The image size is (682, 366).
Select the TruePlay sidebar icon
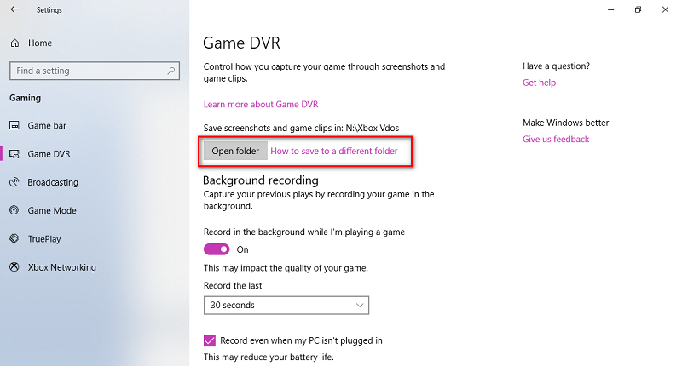(14, 238)
